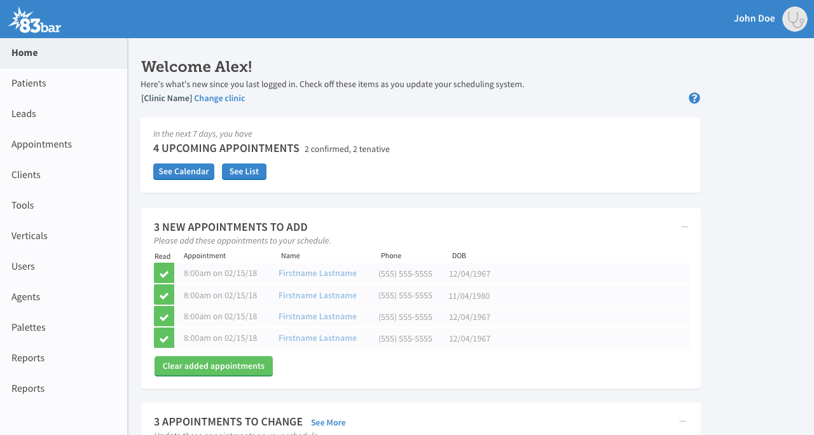Click the Change clinic link
The height and width of the screenshot is (435, 814).
click(x=219, y=98)
